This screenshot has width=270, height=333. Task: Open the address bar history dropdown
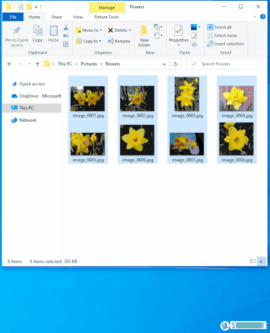(x=164, y=64)
